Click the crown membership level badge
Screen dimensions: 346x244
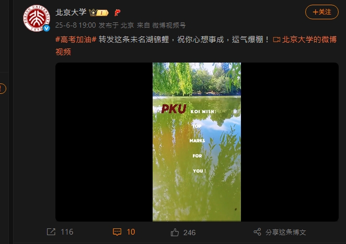tap(99, 13)
